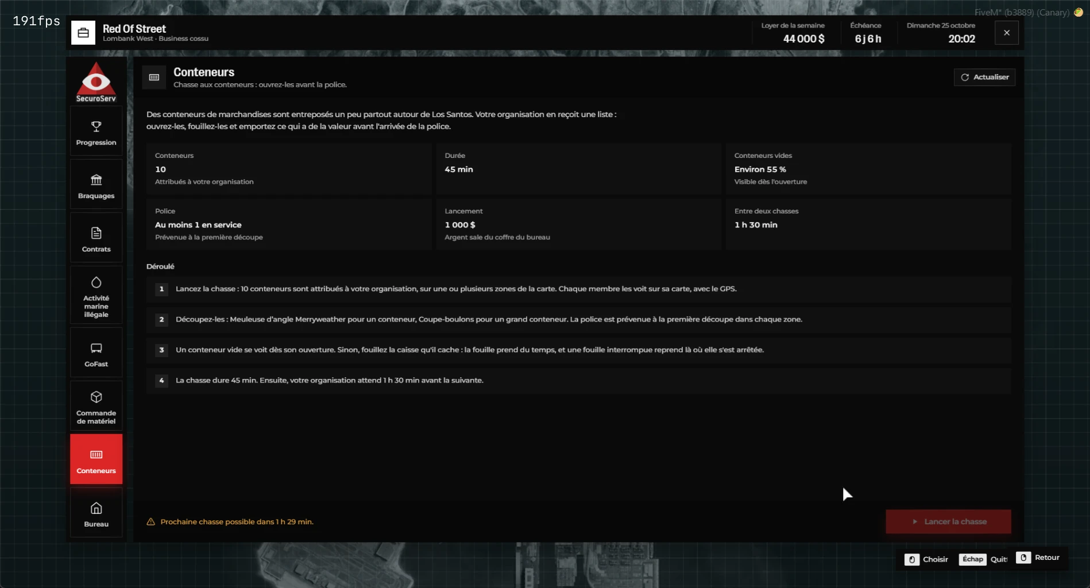The width and height of the screenshot is (1090, 588).
Task: Click step 1 'Lancez la chasse' row
Action: [x=578, y=289]
